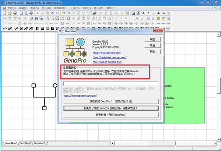Click the single slash line icon
The width and height of the screenshot is (221, 151).
[x=16, y=29]
